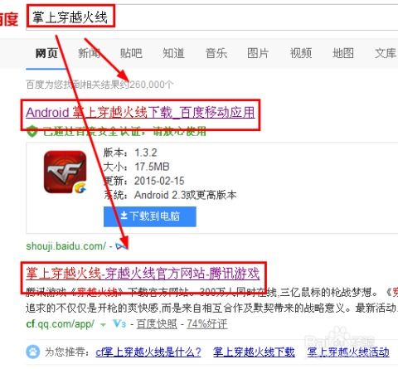The height and width of the screenshot is (369, 398).
Task: Open the 音乐 tab
Action: [216, 53]
